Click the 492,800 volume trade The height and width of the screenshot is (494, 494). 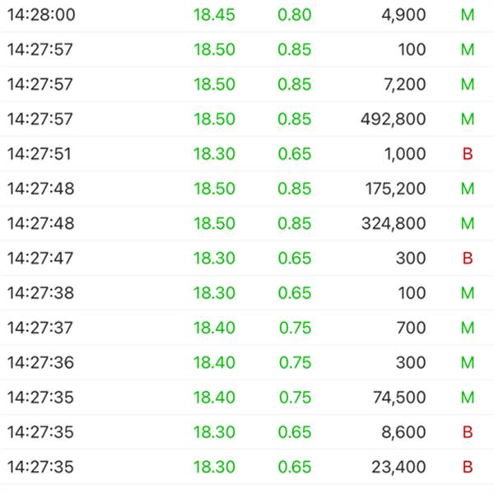pyautogui.click(x=394, y=119)
